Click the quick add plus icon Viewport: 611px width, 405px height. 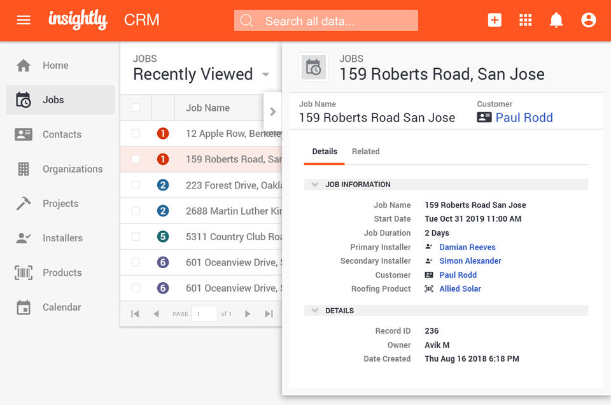point(495,20)
